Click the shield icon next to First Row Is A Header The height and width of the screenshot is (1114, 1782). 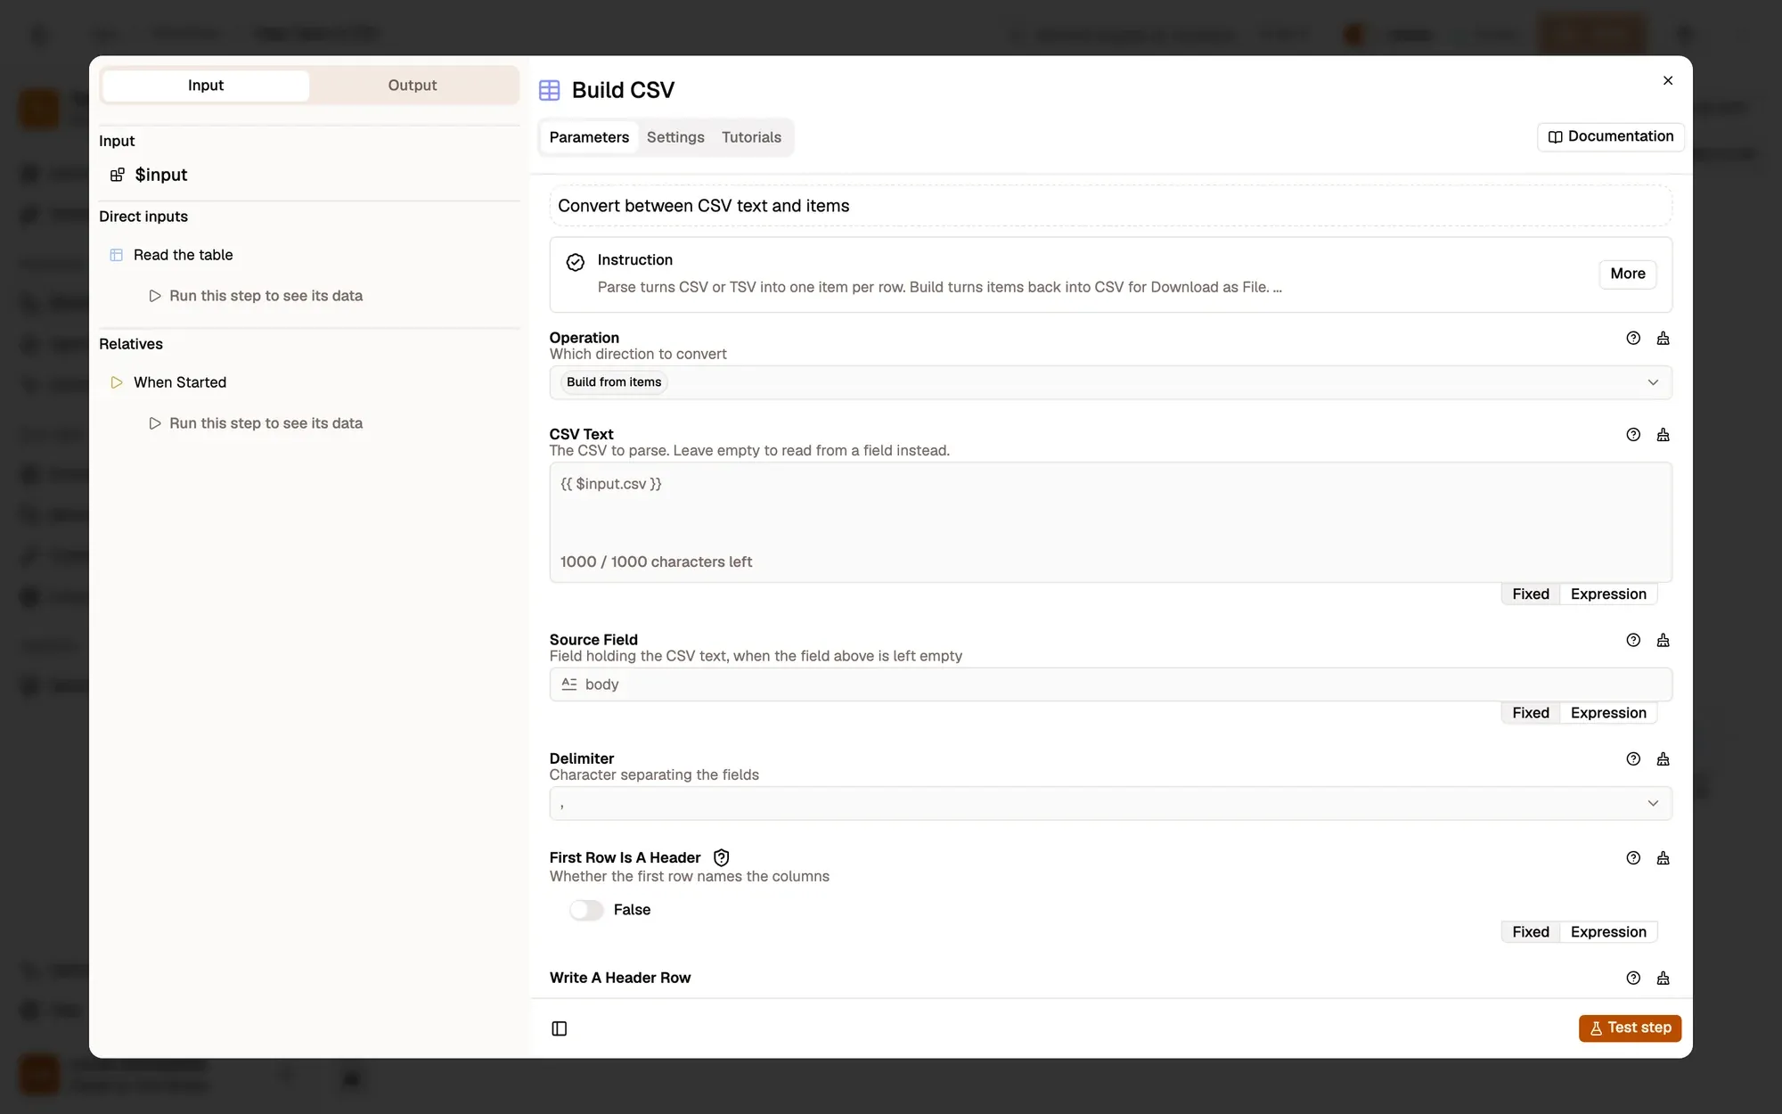pos(722,857)
